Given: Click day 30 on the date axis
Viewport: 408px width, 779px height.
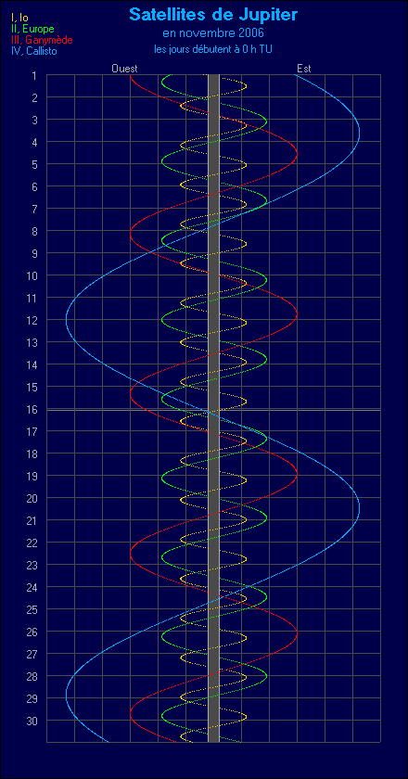Looking at the screenshot, I should click(32, 720).
